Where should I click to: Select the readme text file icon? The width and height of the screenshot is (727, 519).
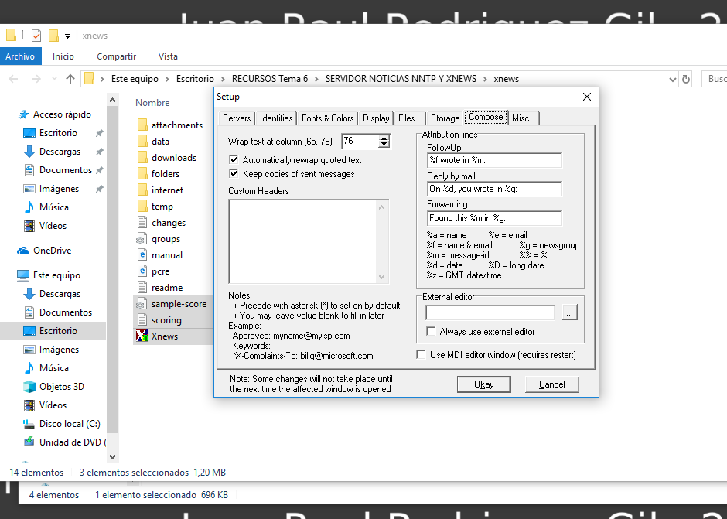(142, 287)
